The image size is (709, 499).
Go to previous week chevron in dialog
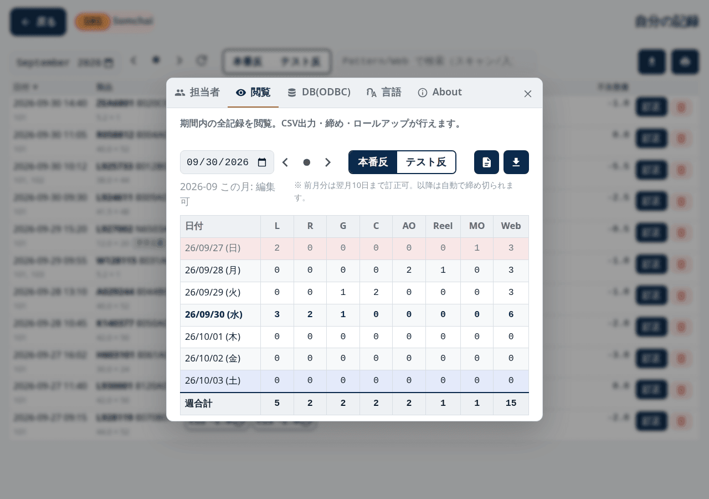(x=285, y=162)
